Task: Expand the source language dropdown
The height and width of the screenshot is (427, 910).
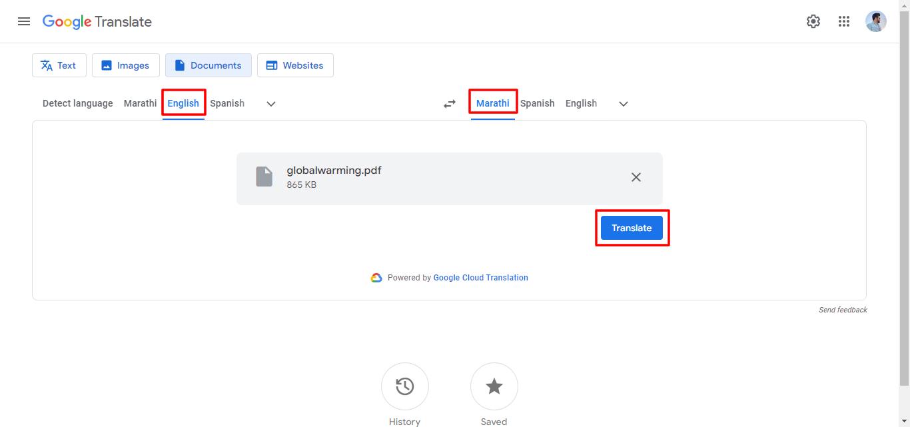Action: coord(270,103)
